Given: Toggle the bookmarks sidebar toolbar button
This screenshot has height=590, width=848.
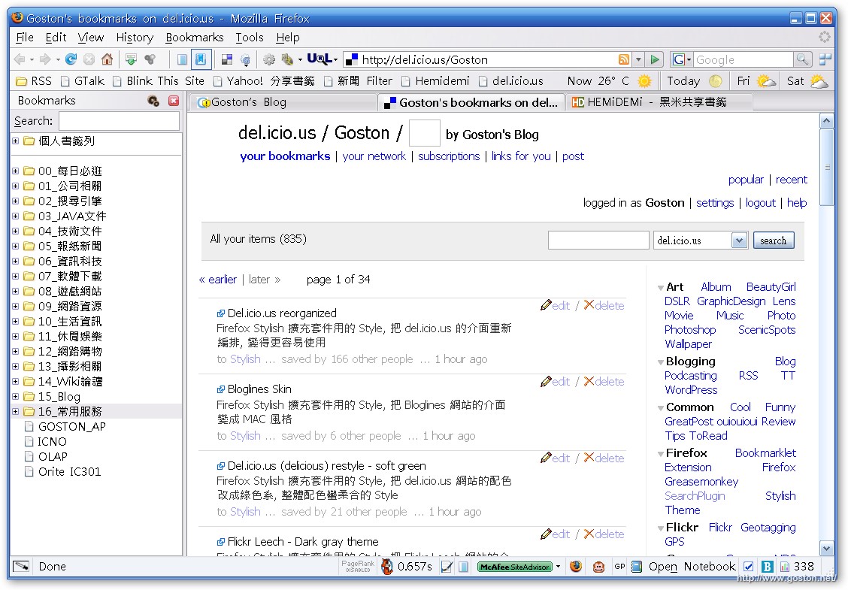Looking at the screenshot, I should click(201, 59).
